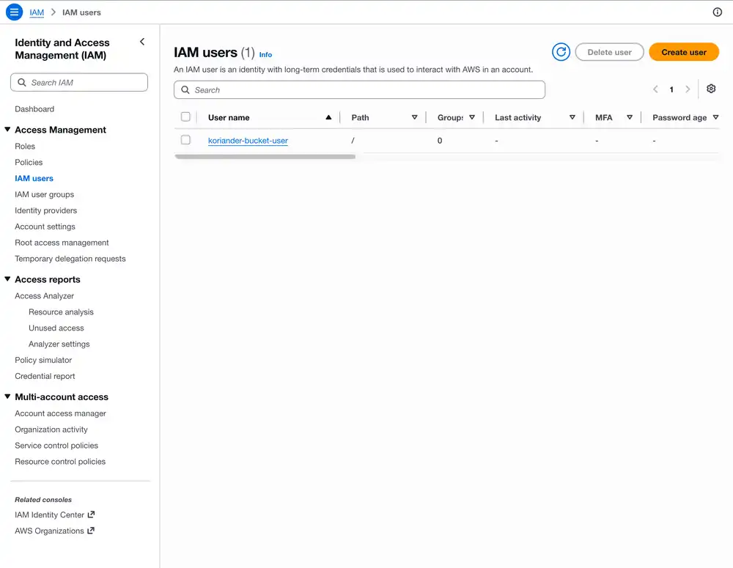Sort by User name ascending arrow
733x568 pixels.
328,117
